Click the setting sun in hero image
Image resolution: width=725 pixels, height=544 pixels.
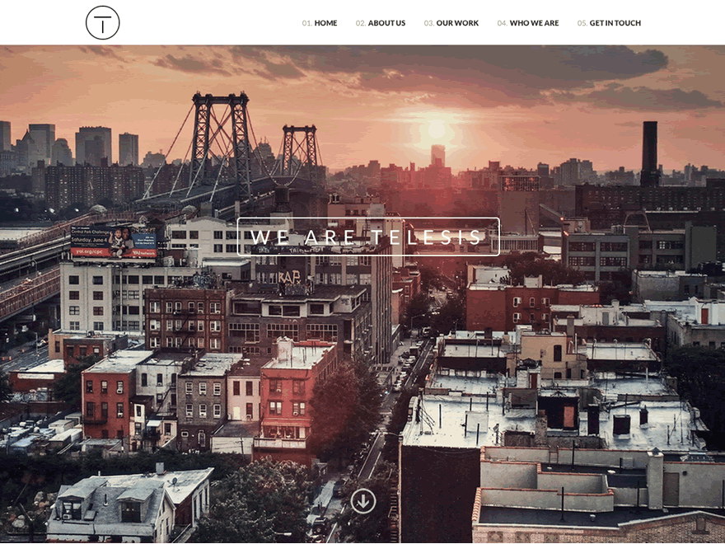[x=437, y=129]
